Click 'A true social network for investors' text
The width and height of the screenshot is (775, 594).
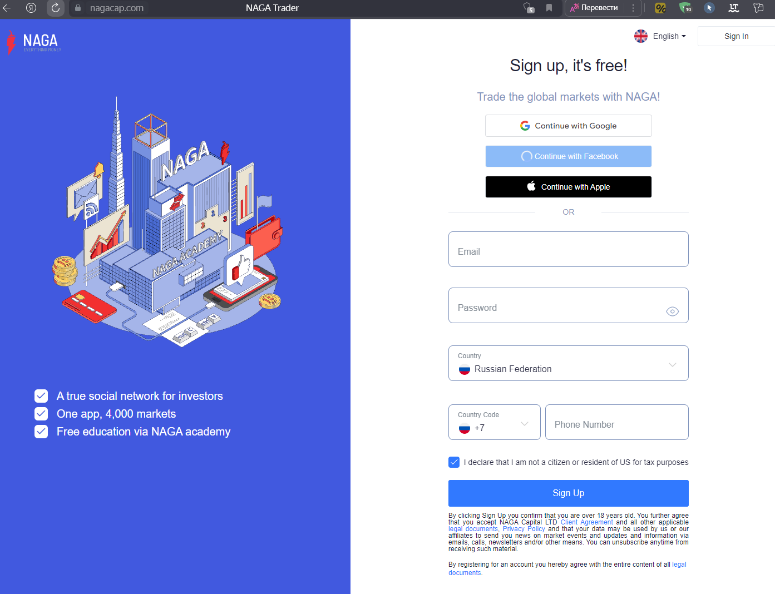coord(140,396)
